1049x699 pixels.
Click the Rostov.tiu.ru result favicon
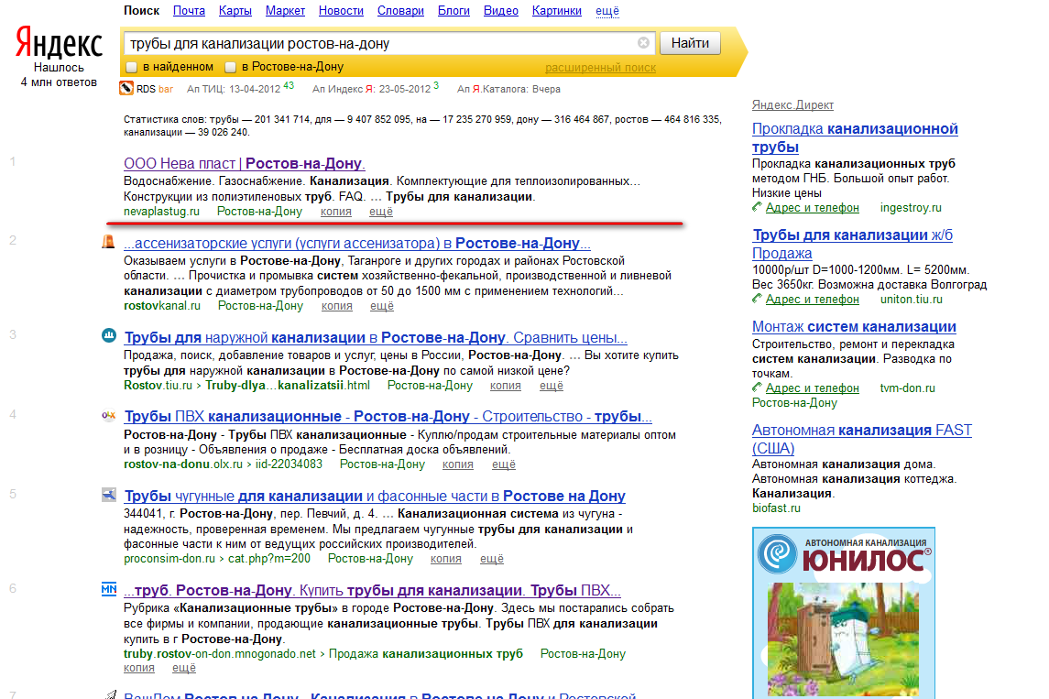point(108,336)
